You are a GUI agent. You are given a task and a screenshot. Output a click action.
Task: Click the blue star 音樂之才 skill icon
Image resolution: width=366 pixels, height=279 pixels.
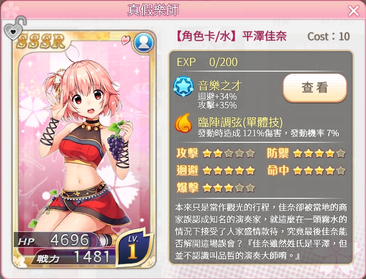183,87
